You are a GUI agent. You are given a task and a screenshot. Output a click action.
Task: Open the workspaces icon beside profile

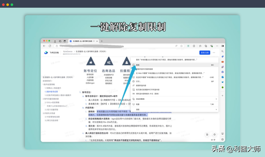click(60, 41)
